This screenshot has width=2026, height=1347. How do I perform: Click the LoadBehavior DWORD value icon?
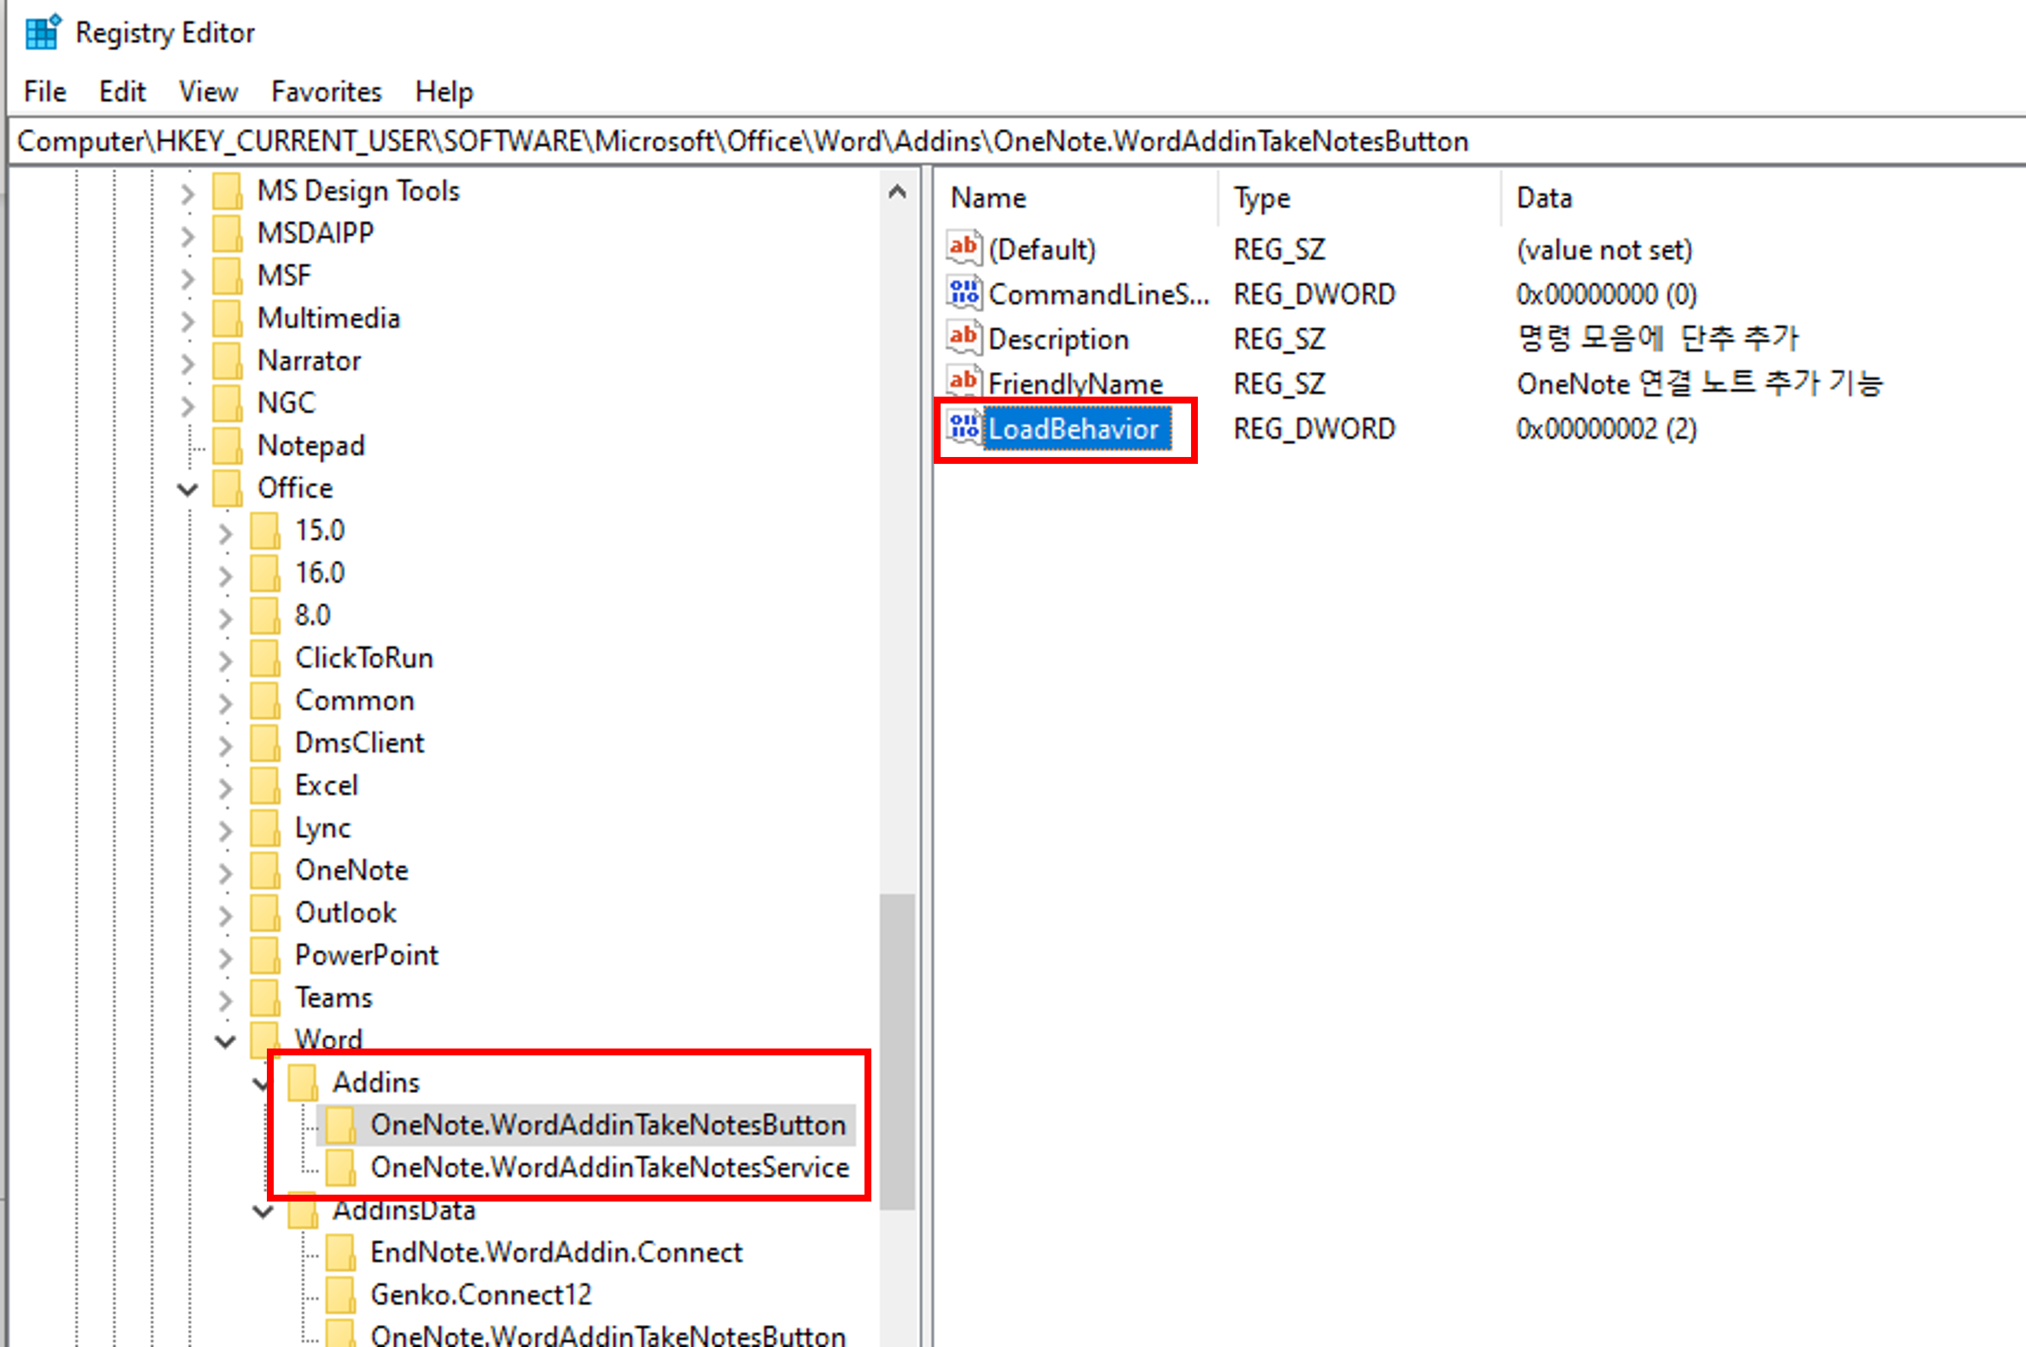pyautogui.click(x=964, y=427)
